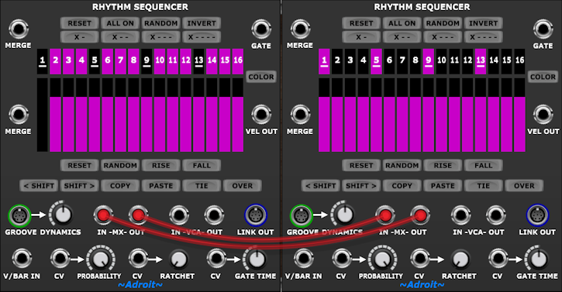Click top RANDOM button on left sequencer
Viewport: 562px width, 292px height.
161,23
